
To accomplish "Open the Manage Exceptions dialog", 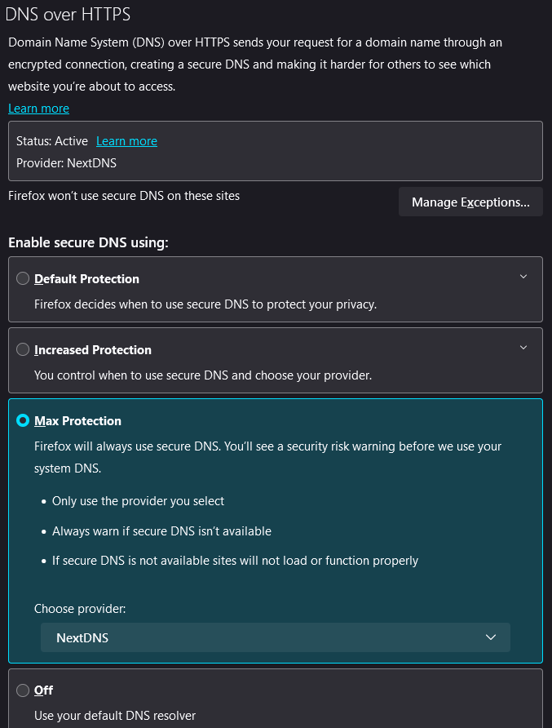I will pyautogui.click(x=470, y=202).
